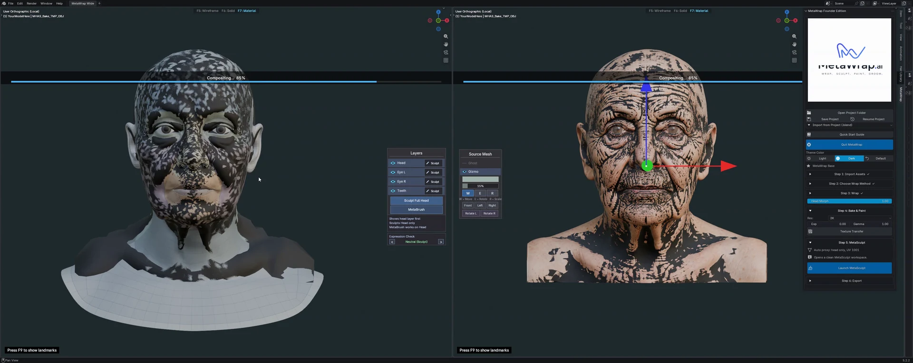
Task: Toggle visibility of Teeth layer
Action: 393,191
